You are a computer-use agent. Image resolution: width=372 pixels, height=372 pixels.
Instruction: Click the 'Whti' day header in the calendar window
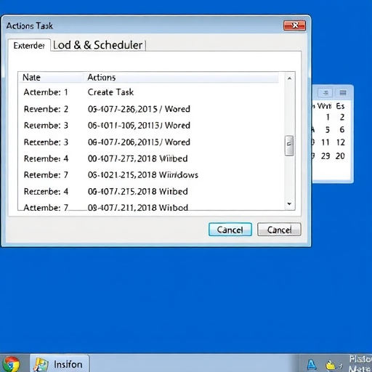click(324, 106)
